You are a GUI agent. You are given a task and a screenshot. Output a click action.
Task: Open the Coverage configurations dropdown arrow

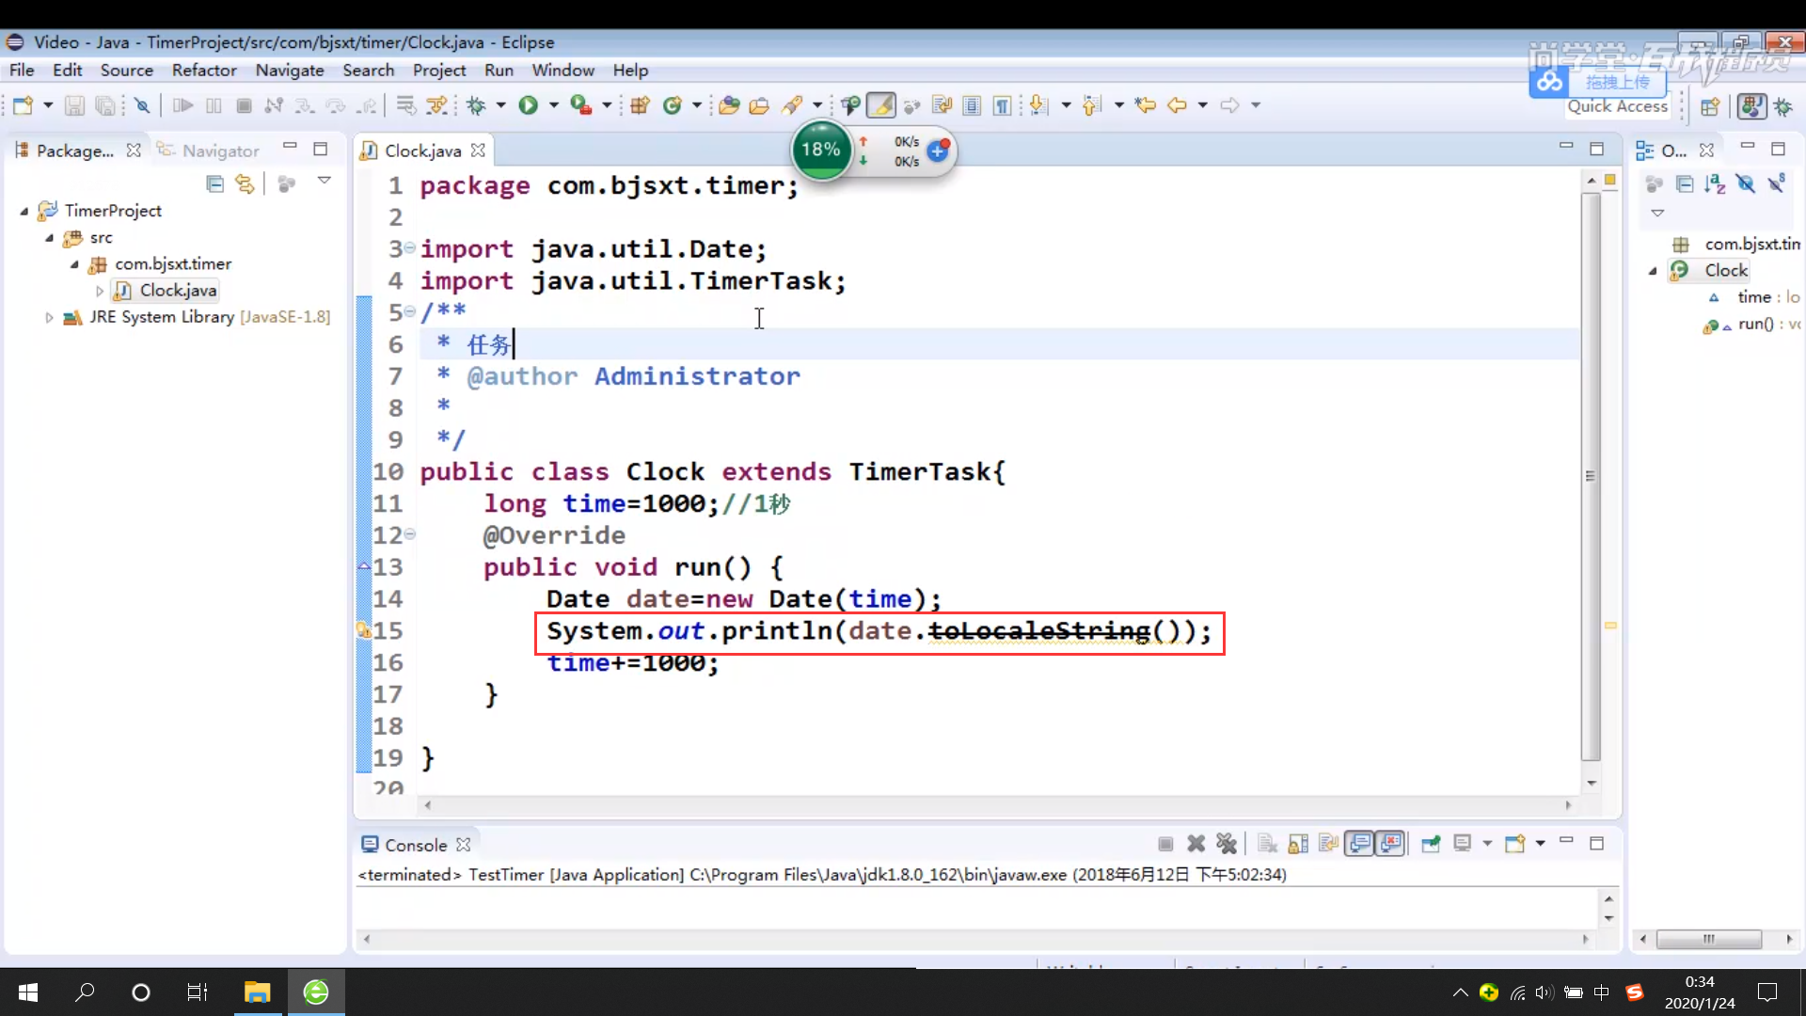point(607,105)
